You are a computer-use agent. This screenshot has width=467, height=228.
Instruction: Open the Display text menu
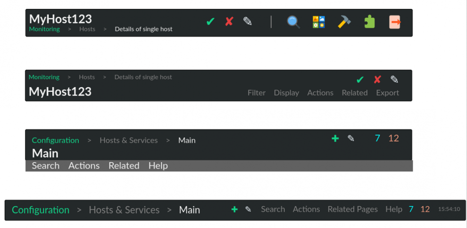(x=286, y=93)
